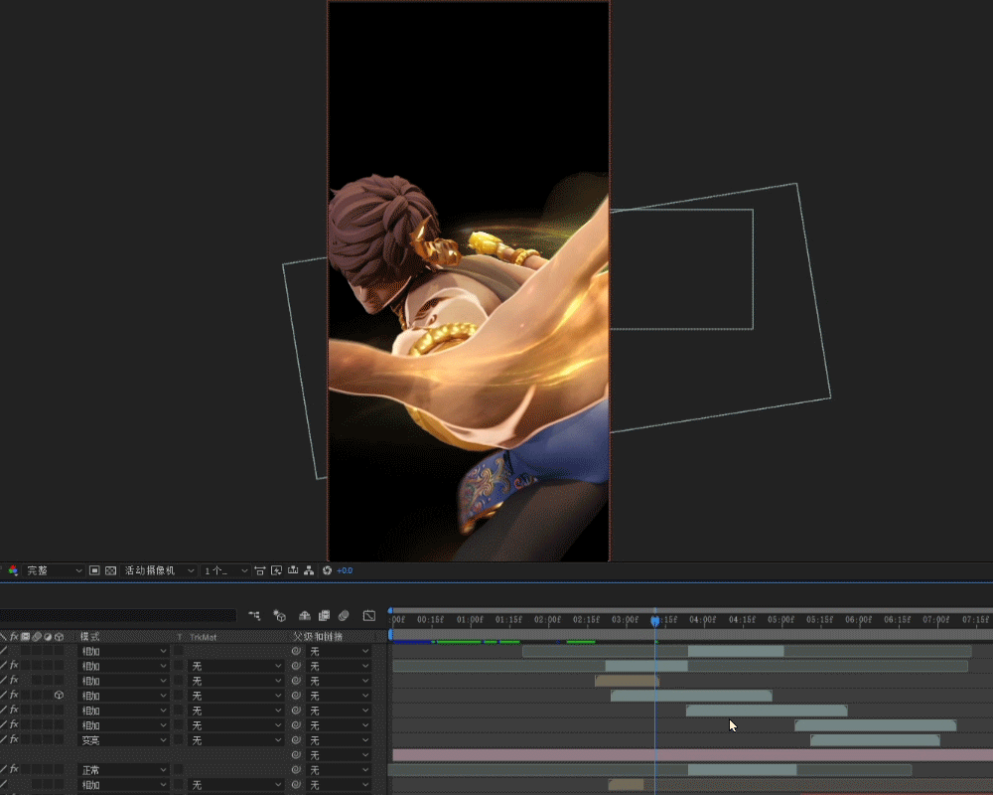
Task: Open the Fast Previews icon menu
Action: pyautogui.click(x=277, y=570)
